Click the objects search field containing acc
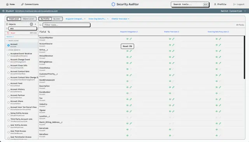 pyautogui.click(x=23, y=28)
